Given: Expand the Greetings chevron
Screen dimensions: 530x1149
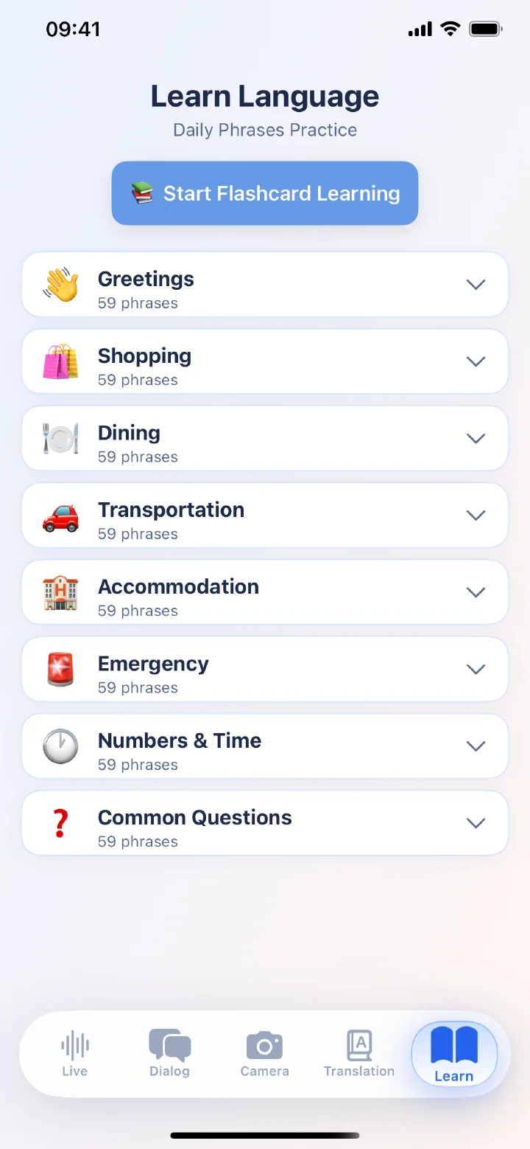Looking at the screenshot, I should tap(476, 285).
